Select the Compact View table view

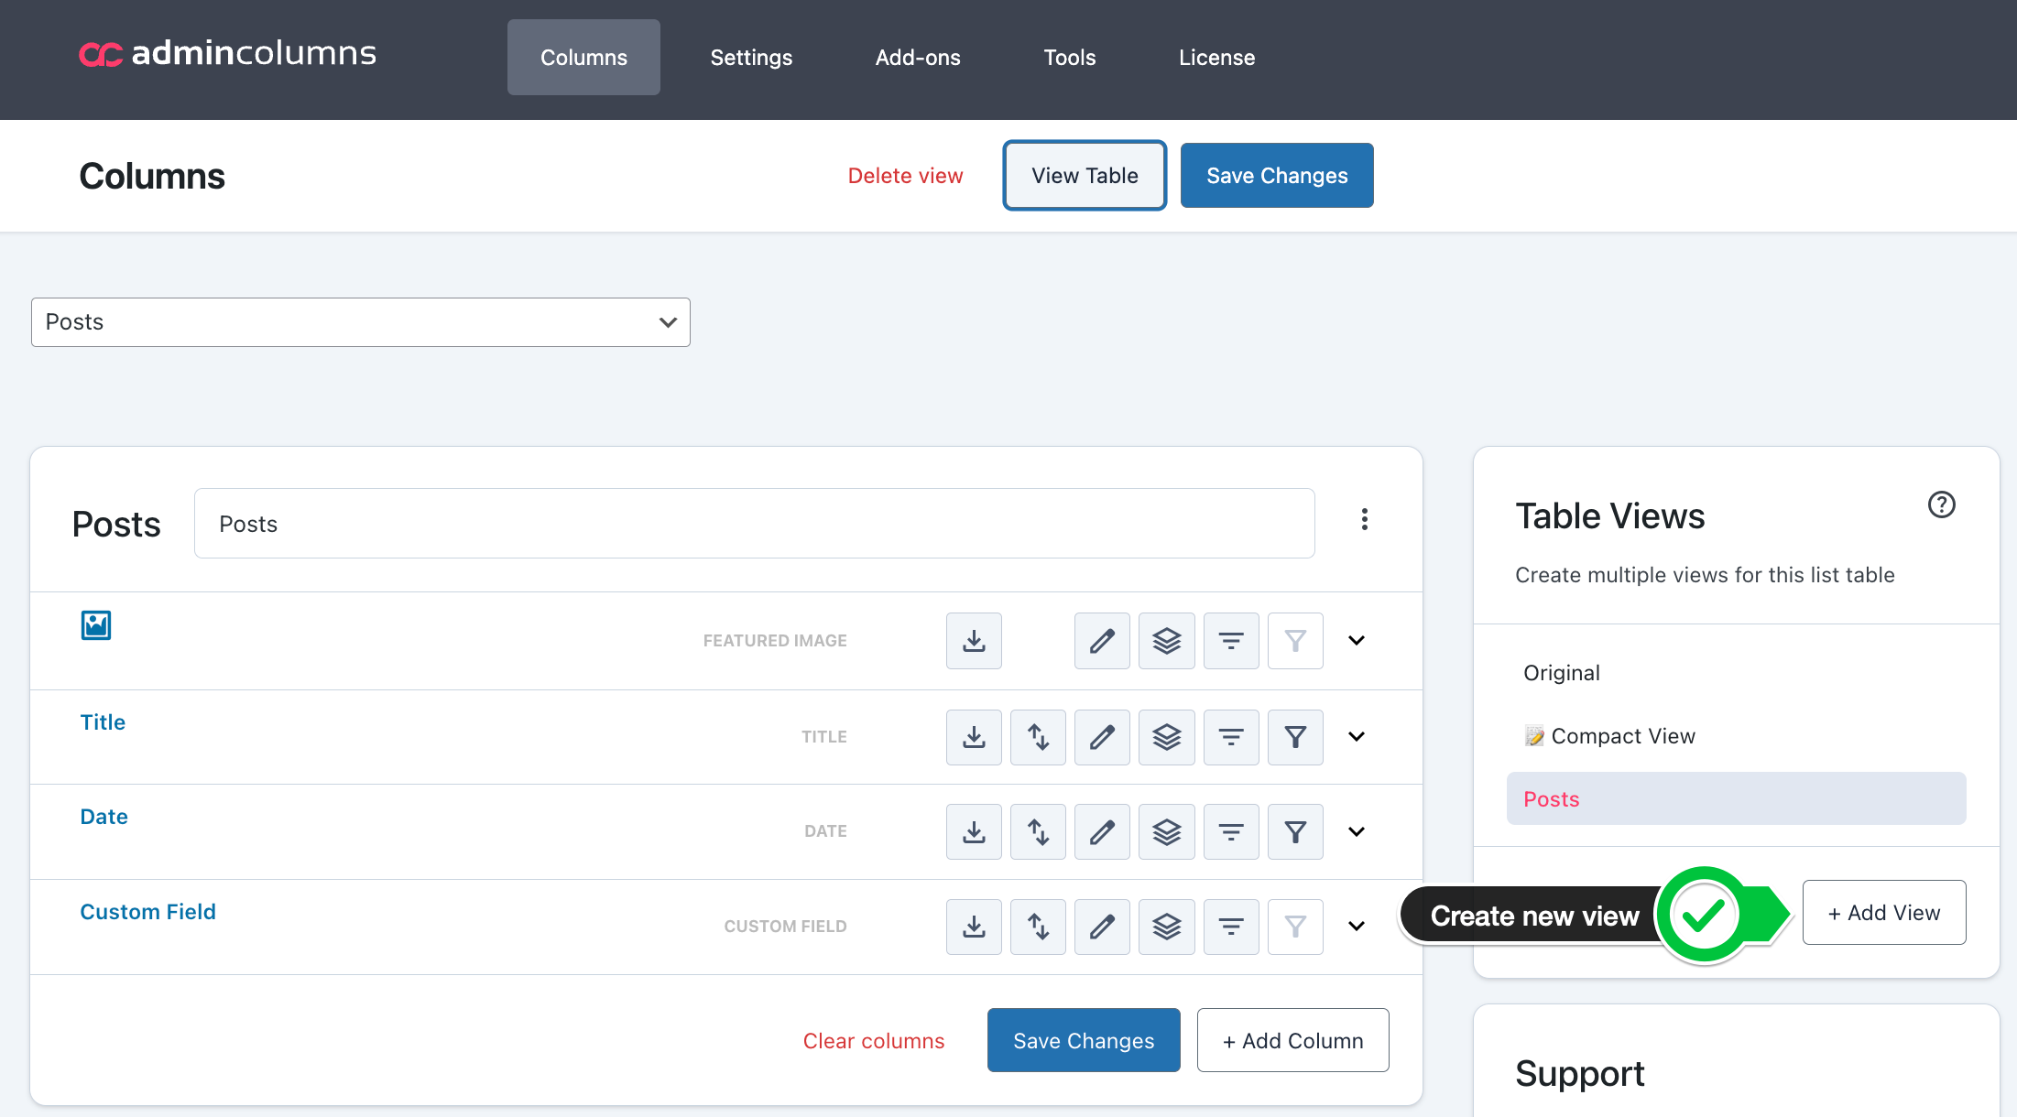(x=1622, y=736)
